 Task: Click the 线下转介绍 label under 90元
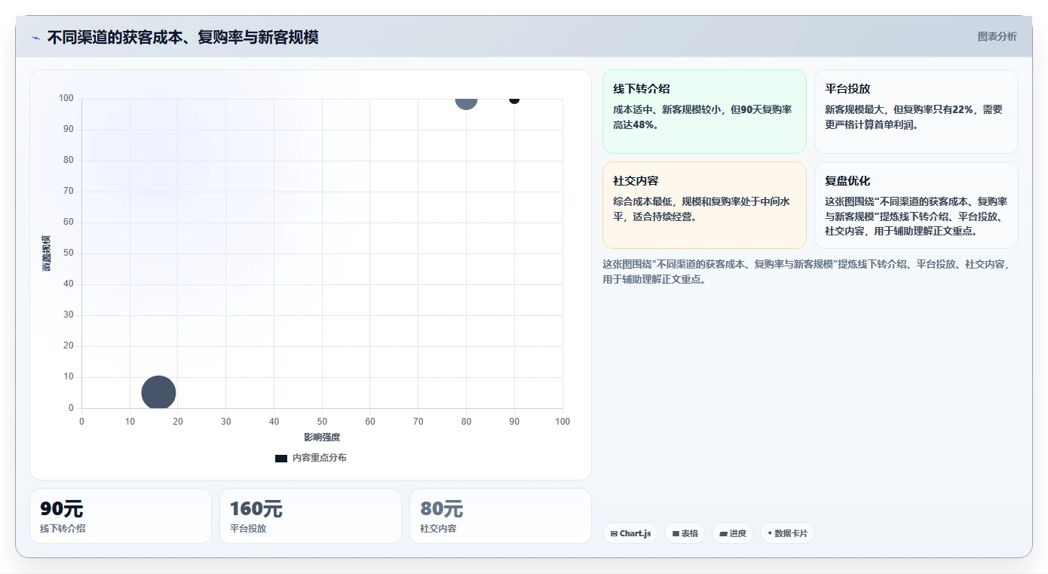(63, 529)
